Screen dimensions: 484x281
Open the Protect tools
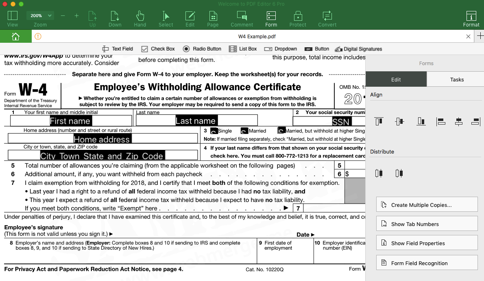[x=298, y=19]
